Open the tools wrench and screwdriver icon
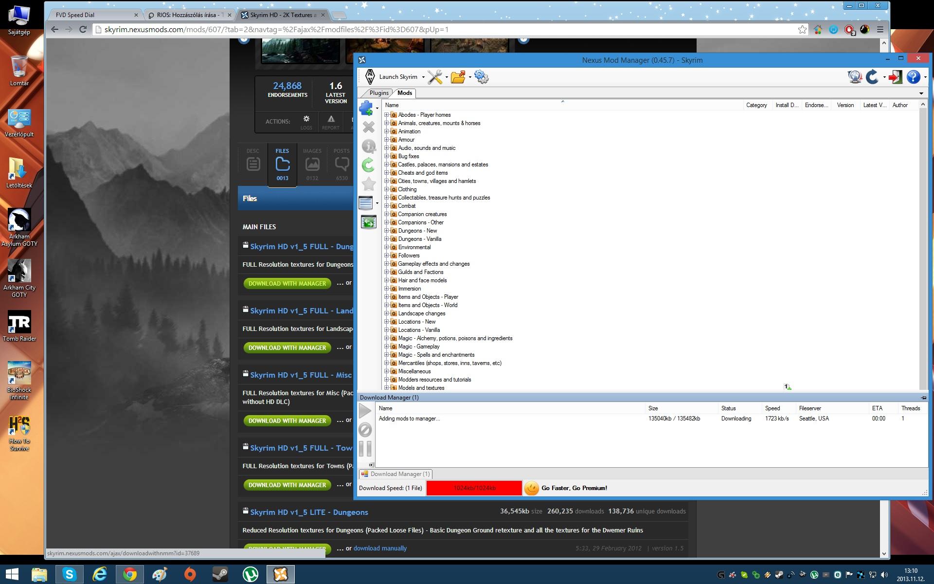This screenshot has width=934, height=584. point(435,77)
